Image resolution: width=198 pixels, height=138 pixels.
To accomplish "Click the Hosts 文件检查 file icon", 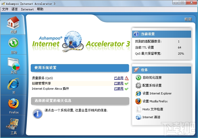I will click(x=138, y=109).
